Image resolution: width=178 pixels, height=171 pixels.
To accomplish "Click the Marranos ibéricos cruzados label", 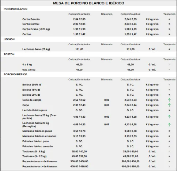I will click(x=39, y=136).
